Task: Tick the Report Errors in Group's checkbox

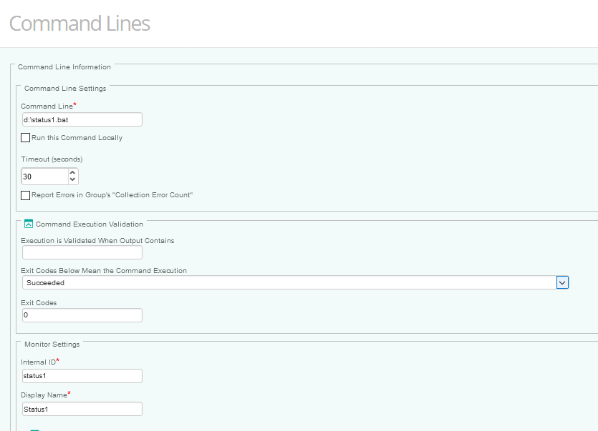Action: point(26,195)
